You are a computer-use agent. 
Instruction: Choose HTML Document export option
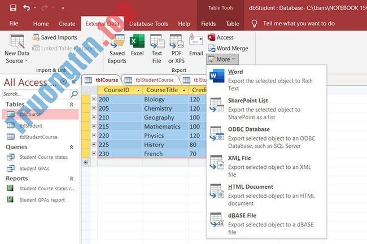coord(266,195)
